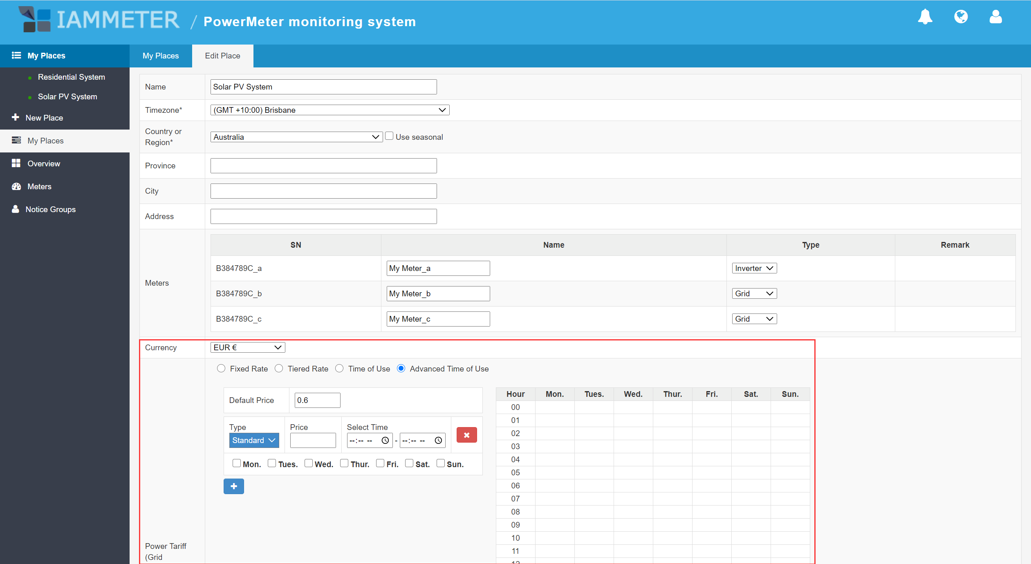Click the red delete tariff row button
The image size is (1031, 564).
466,435
